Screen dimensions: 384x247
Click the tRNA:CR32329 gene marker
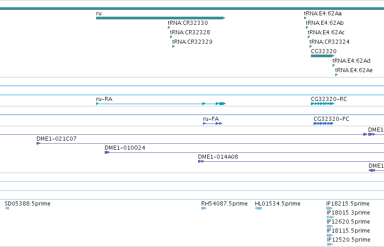pyautogui.click(x=173, y=46)
